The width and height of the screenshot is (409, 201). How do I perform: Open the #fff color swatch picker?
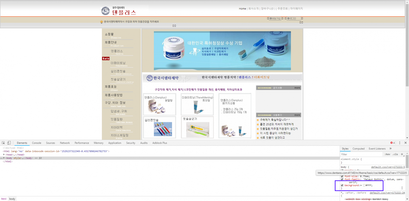pos(364,185)
